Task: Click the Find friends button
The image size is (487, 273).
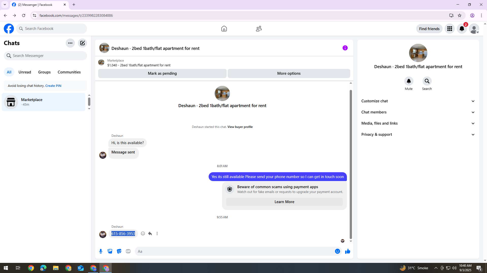Action: point(429,29)
